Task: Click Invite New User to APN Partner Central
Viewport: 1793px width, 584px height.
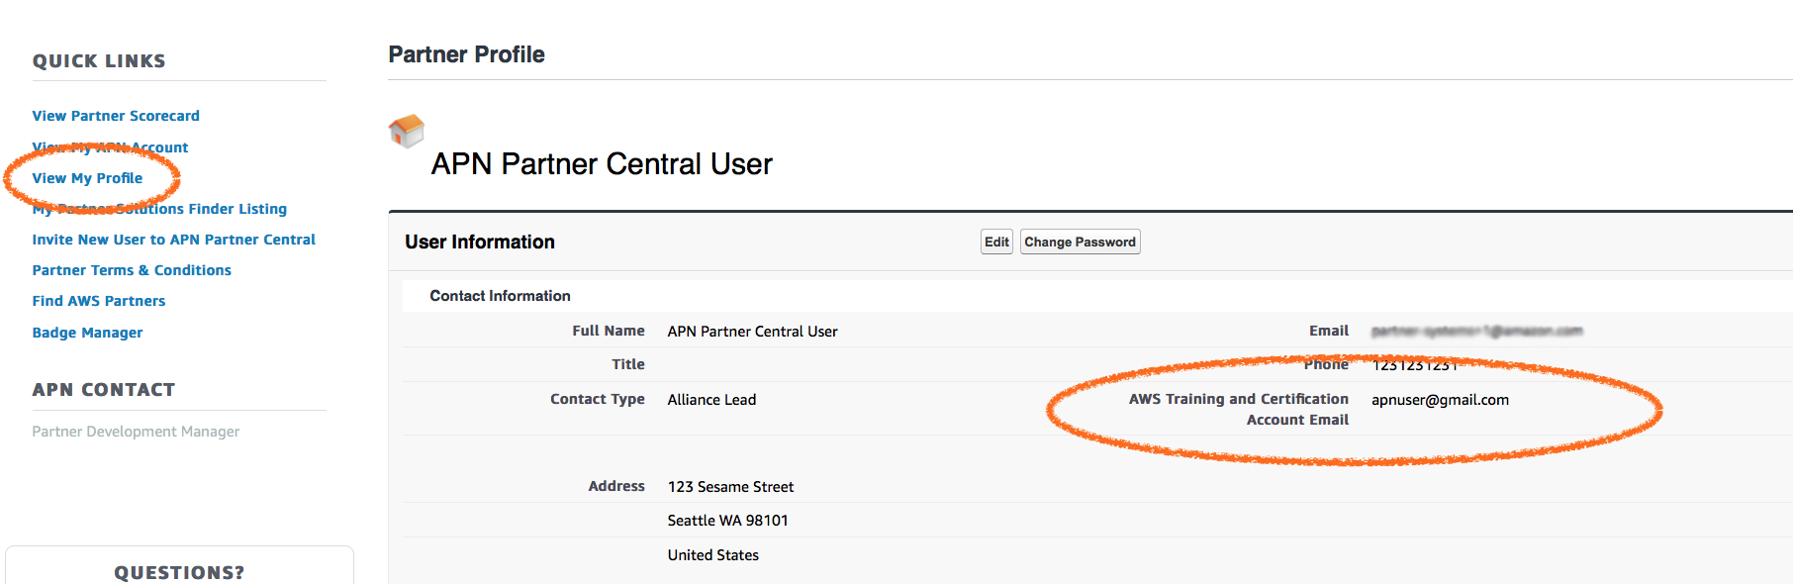Action: pyautogui.click(x=174, y=240)
